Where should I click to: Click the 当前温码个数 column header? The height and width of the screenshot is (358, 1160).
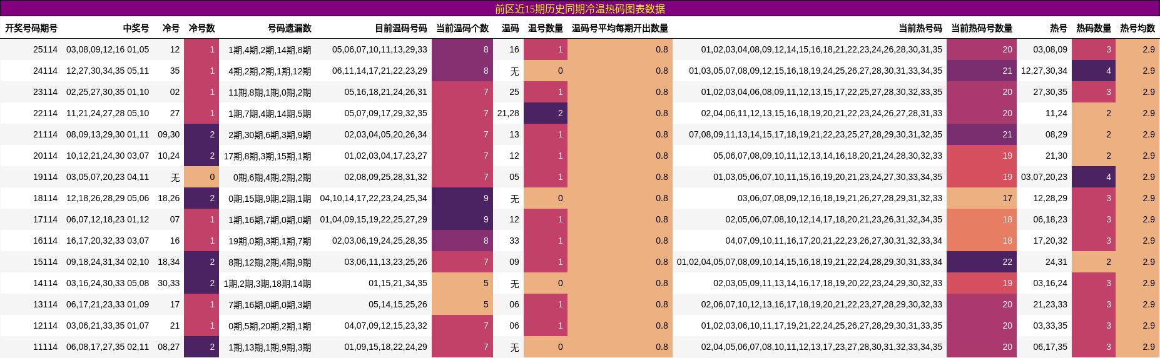(462, 28)
